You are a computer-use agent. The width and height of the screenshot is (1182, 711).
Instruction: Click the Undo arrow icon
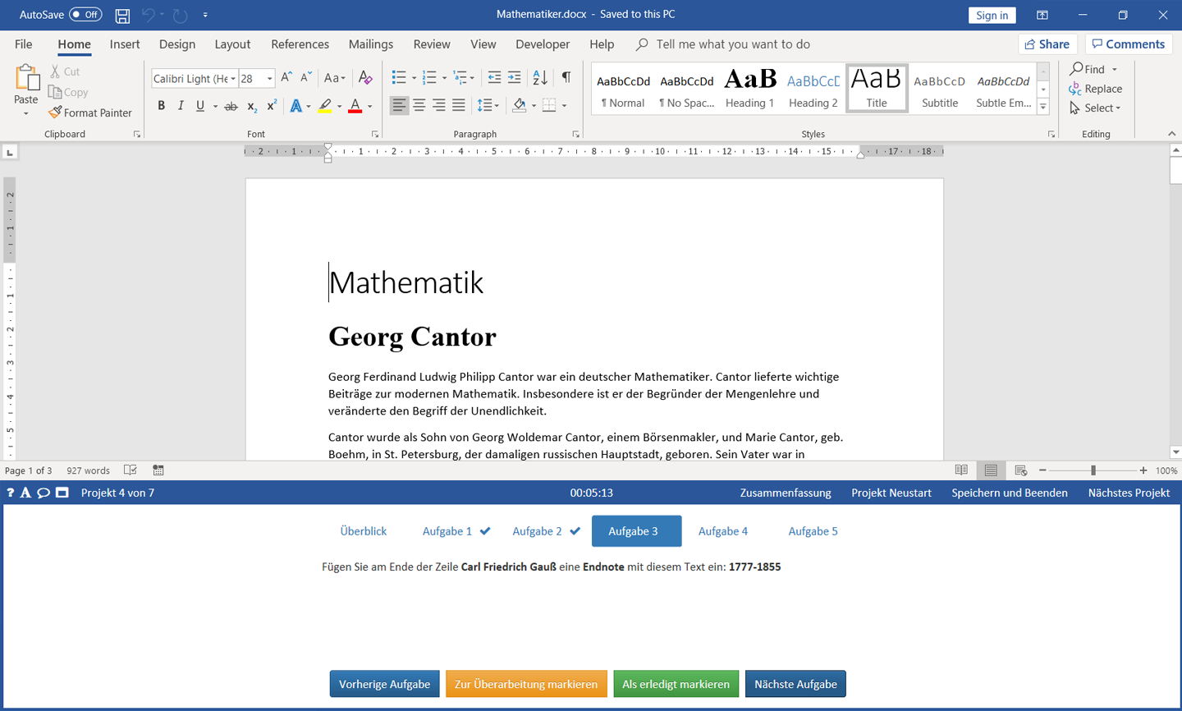coord(149,15)
